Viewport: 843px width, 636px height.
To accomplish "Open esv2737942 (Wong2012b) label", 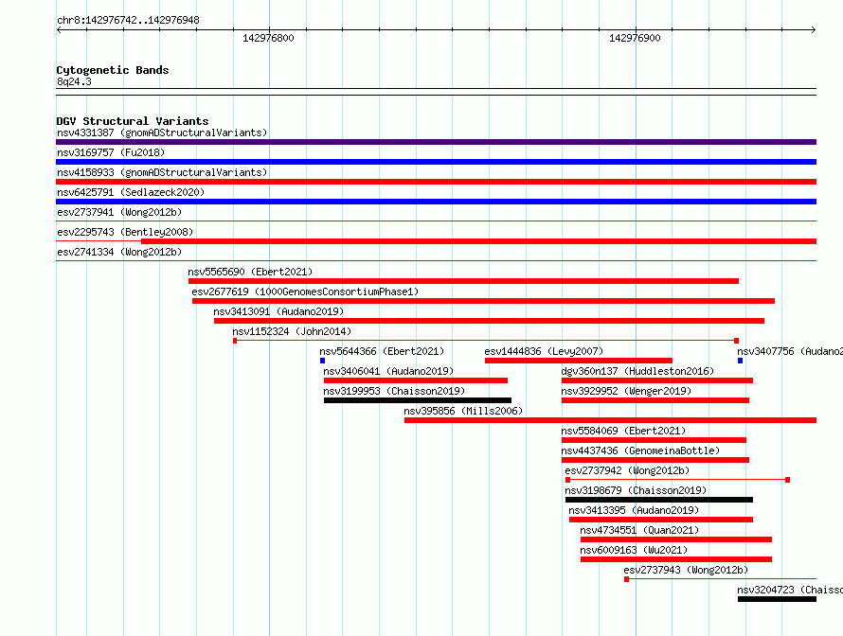I will [627, 470].
